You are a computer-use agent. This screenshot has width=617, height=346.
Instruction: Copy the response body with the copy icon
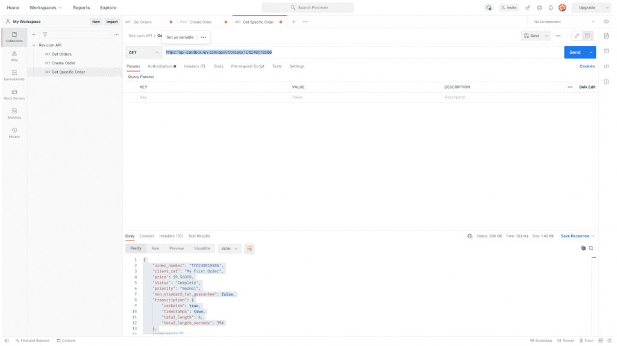(583, 248)
